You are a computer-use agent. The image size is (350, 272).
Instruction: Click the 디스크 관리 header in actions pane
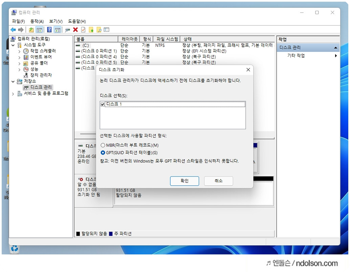tap(308, 47)
